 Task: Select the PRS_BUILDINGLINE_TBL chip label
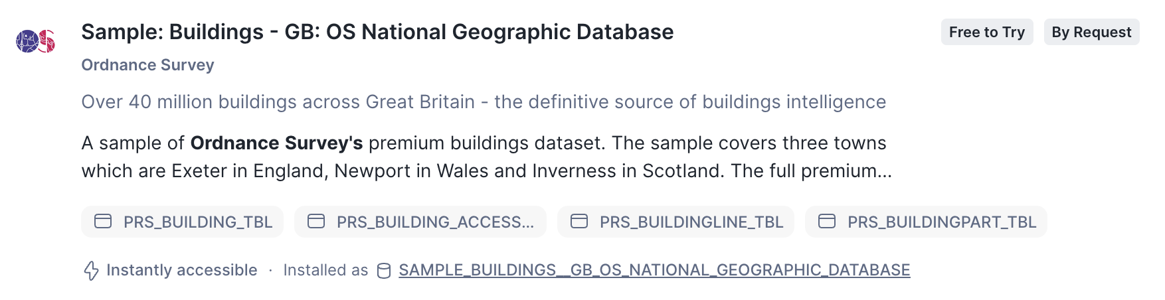691,222
